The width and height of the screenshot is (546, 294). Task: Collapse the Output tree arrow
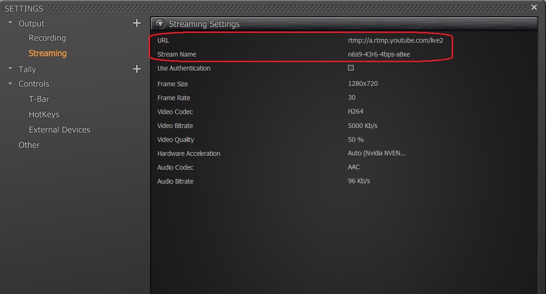click(x=10, y=23)
